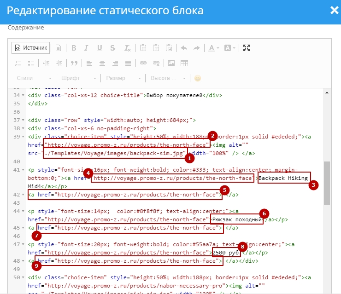Click the Italic formatting icon
This screenshot has height=294, width=341.
tap(87, 48)
